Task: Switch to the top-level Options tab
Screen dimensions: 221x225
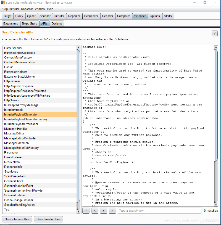Action: 155,16
